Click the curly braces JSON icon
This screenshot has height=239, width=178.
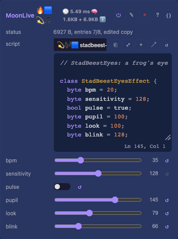(x=169, y=15)
